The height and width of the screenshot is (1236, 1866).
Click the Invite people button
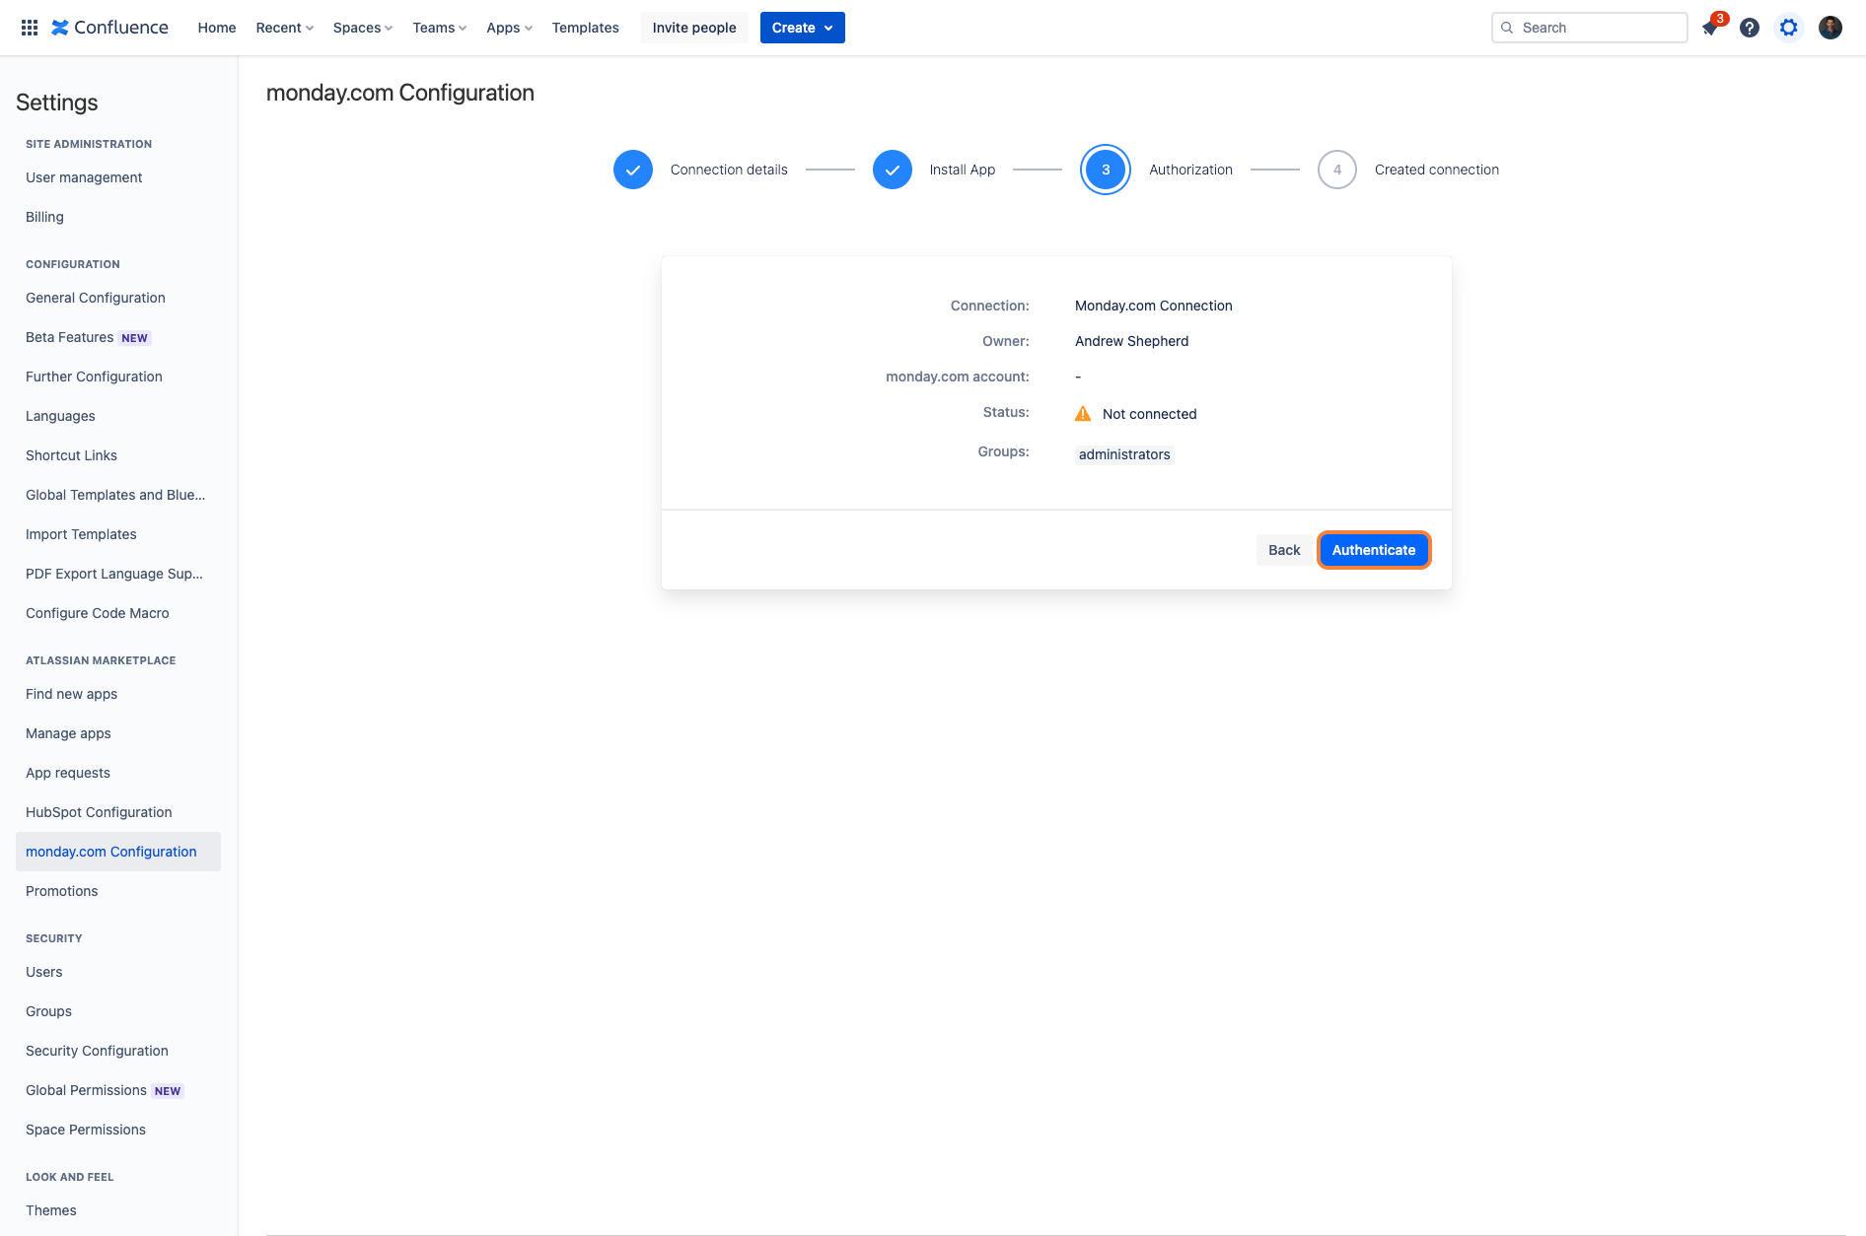tap(694, 28)
